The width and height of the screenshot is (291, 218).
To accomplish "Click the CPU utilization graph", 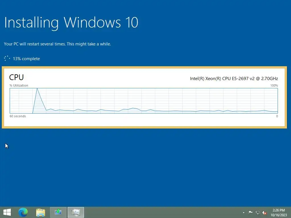I will click(144, 101).
